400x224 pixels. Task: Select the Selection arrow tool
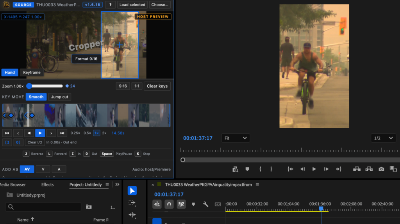click(132, 190)
